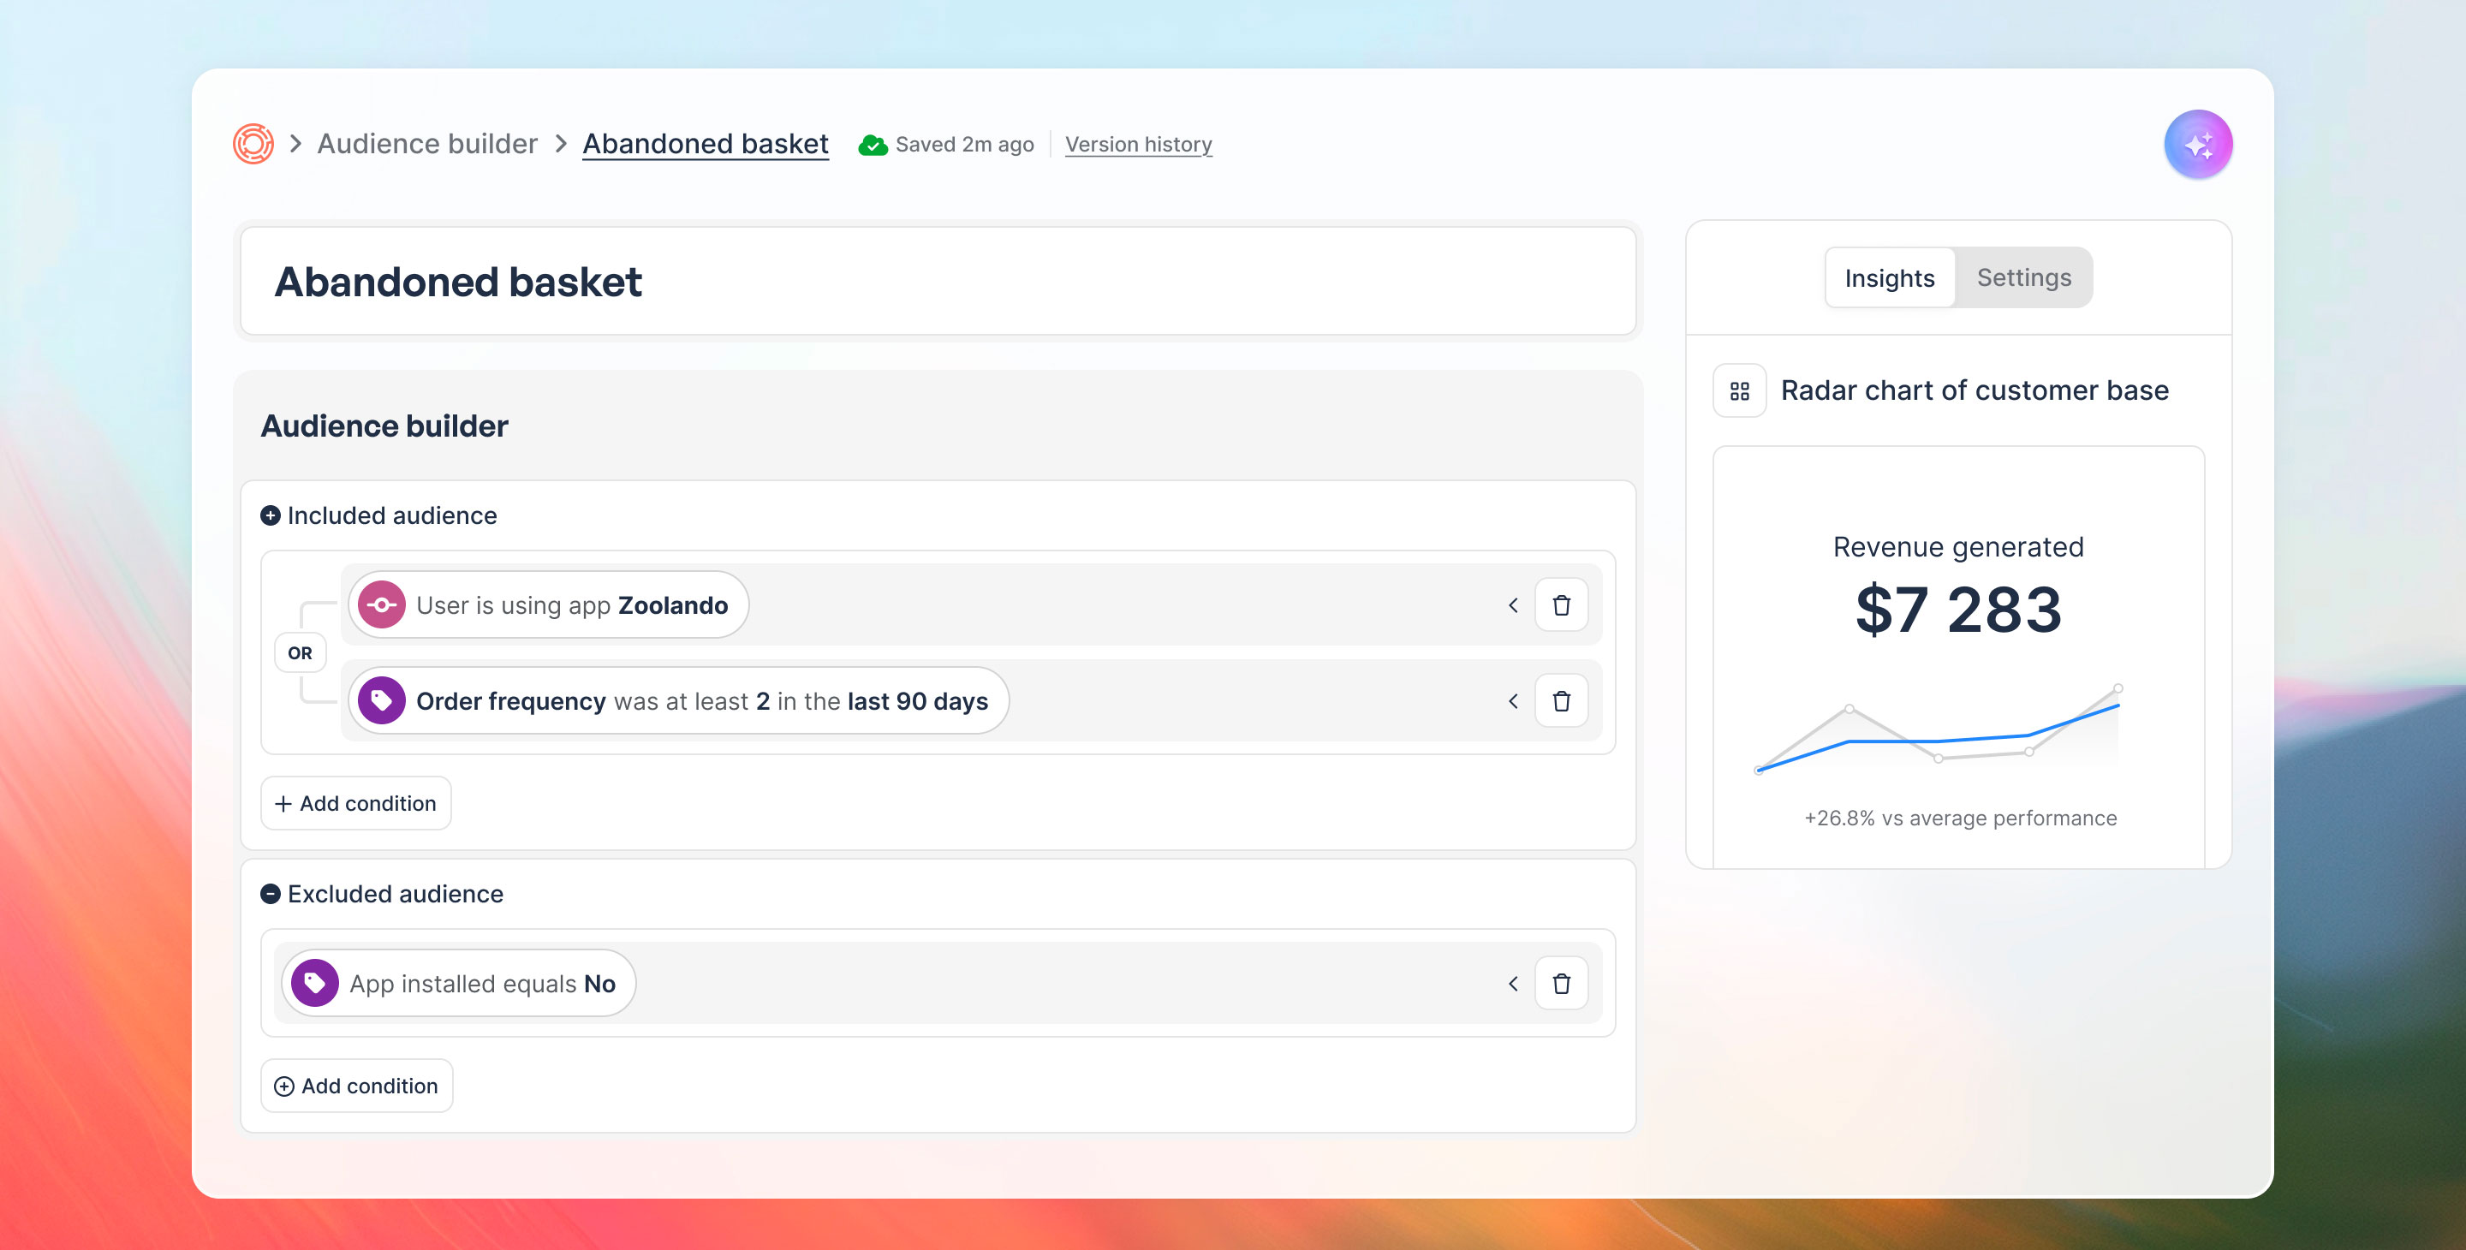Click the purple tag icon on App installed
This screenshot has width=2466, height=1250.
(315, 983)
